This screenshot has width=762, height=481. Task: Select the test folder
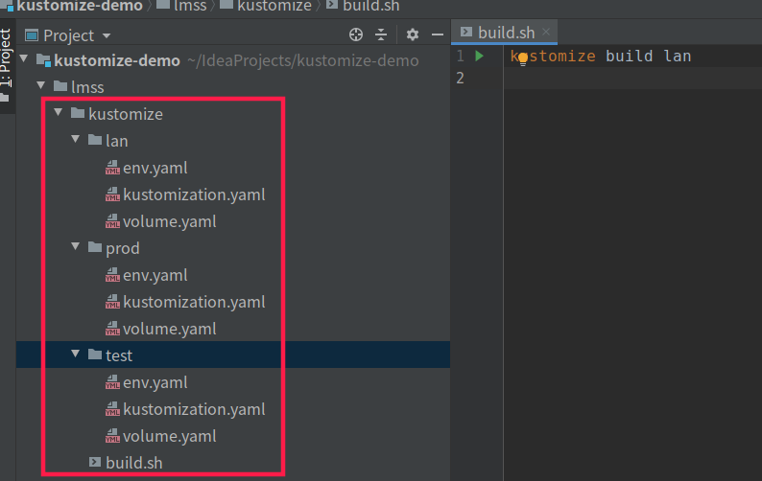pos(119,355)
